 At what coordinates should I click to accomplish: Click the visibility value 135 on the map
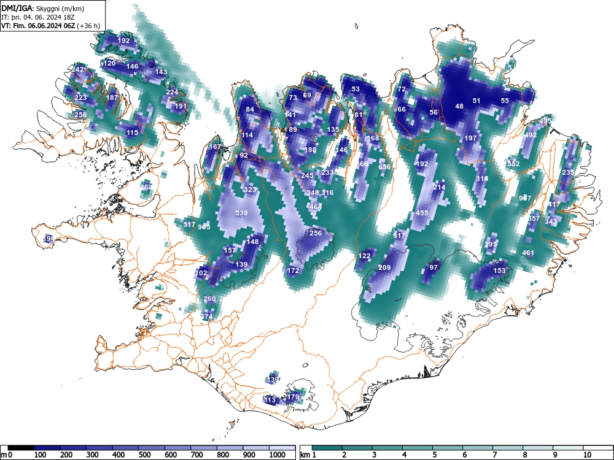click(333, 129)
